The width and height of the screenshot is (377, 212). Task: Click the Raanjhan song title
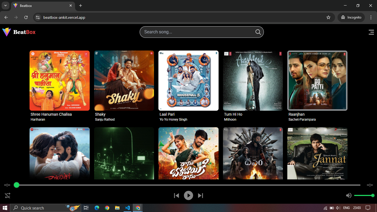297,114
